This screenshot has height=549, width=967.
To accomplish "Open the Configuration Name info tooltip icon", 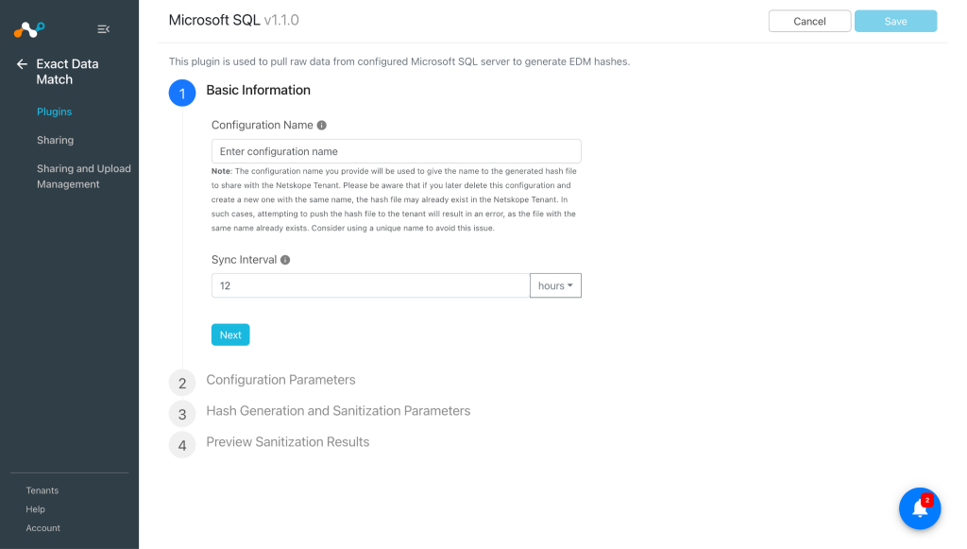I will click(321, 126).
